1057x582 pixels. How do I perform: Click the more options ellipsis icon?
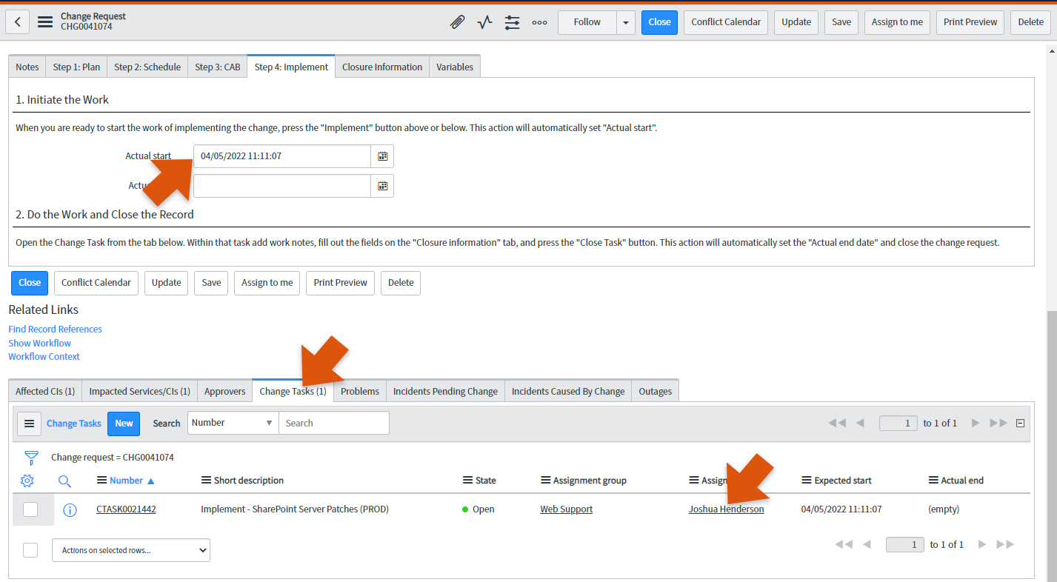point(539,22)
